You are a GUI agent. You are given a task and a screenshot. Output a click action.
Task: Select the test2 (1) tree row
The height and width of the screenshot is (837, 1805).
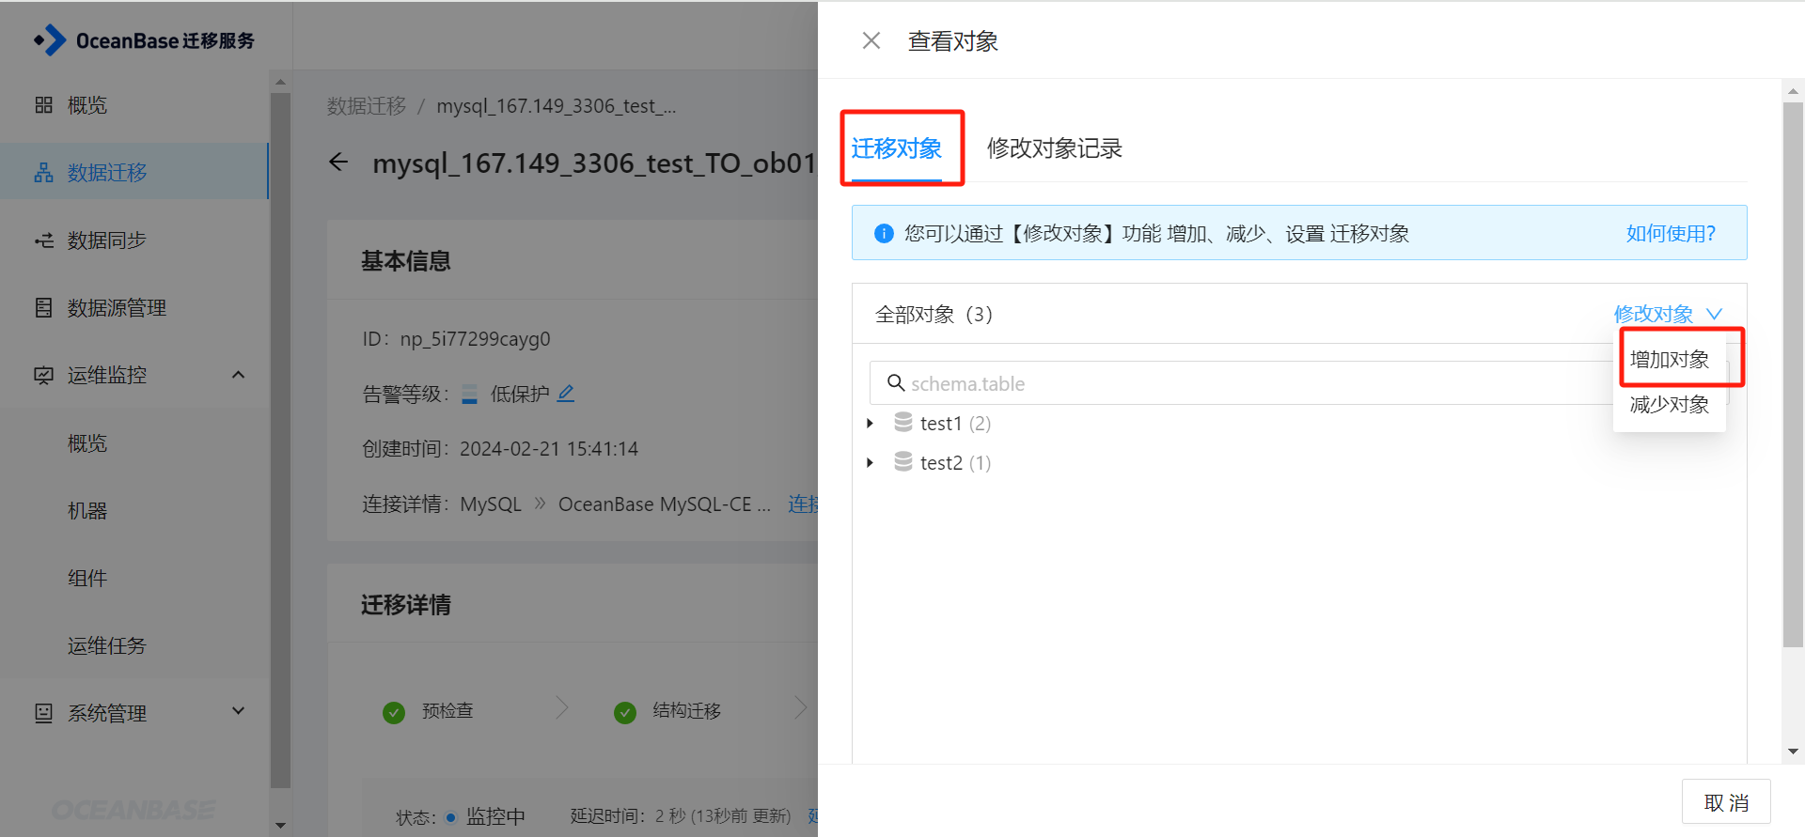(955, 463)
